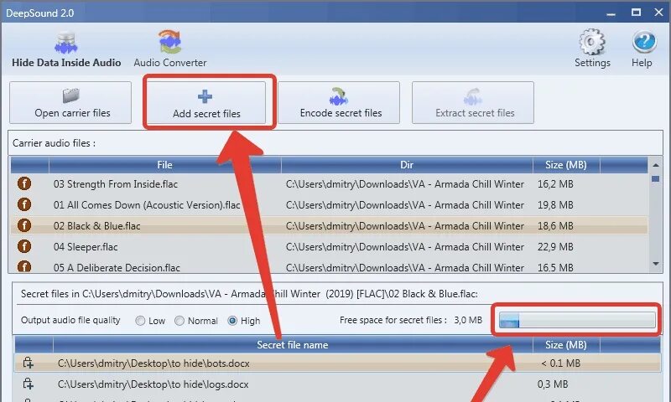Click secret files Size (MB) column header
671x402 pixels.
tap(565, 345)
